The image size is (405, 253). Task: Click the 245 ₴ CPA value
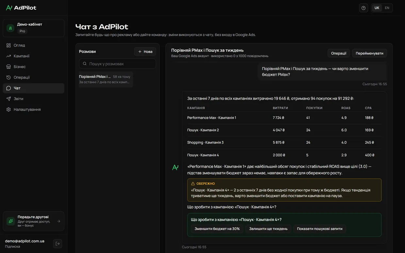pyautogui.click(x=369, y=142)
